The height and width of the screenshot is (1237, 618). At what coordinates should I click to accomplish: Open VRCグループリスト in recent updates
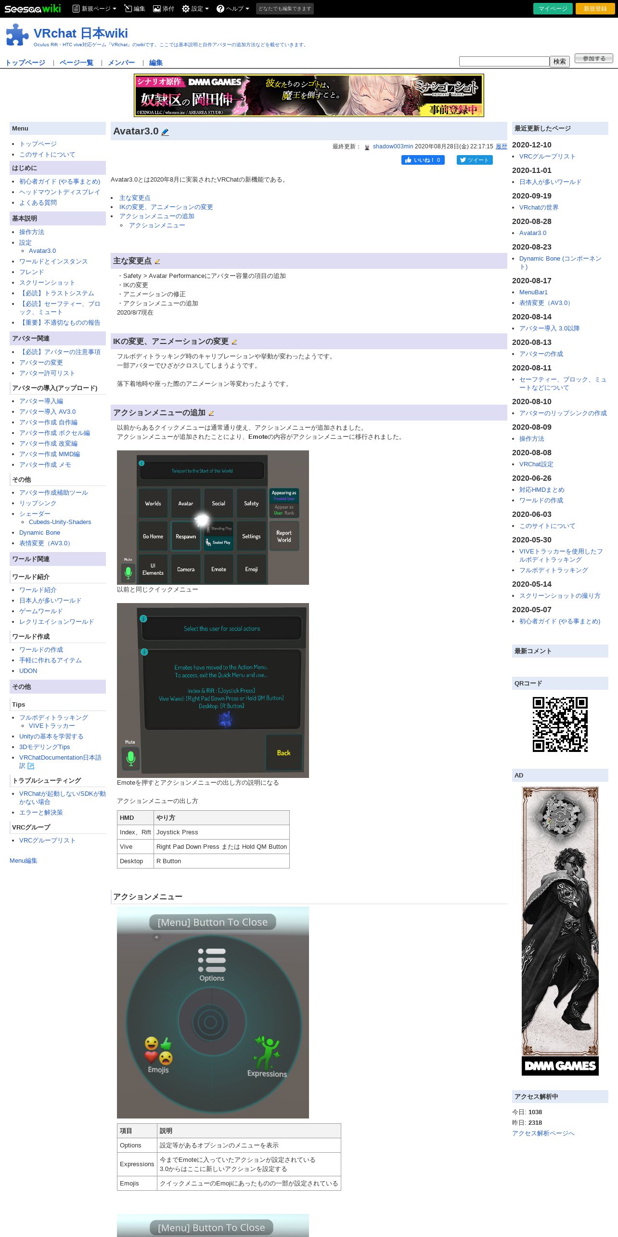547,157
